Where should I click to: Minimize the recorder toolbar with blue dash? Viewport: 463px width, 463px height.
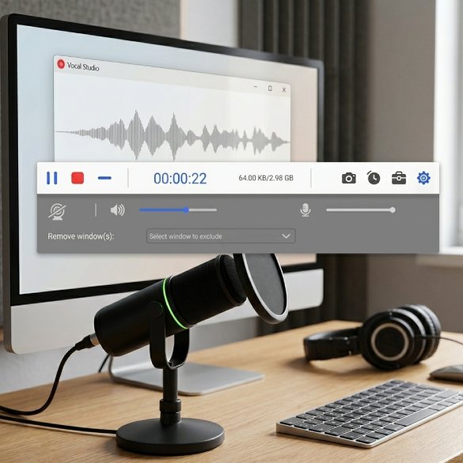(104, 178)
